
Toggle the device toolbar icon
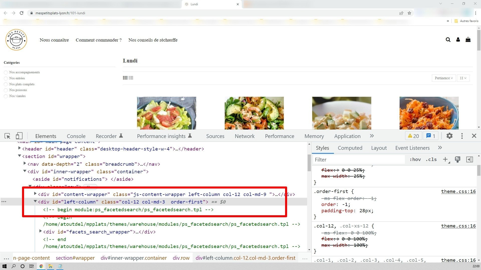[x=19, y=136]
